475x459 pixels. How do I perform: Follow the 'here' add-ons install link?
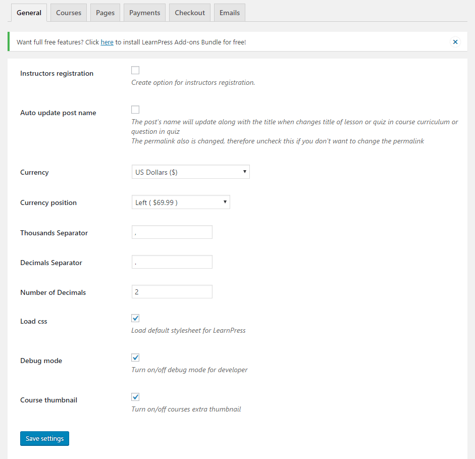[x=107, y=42]
